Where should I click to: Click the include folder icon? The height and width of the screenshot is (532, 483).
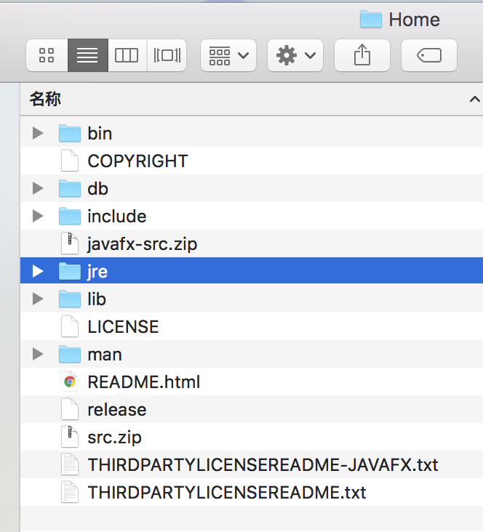coord(70,216)
